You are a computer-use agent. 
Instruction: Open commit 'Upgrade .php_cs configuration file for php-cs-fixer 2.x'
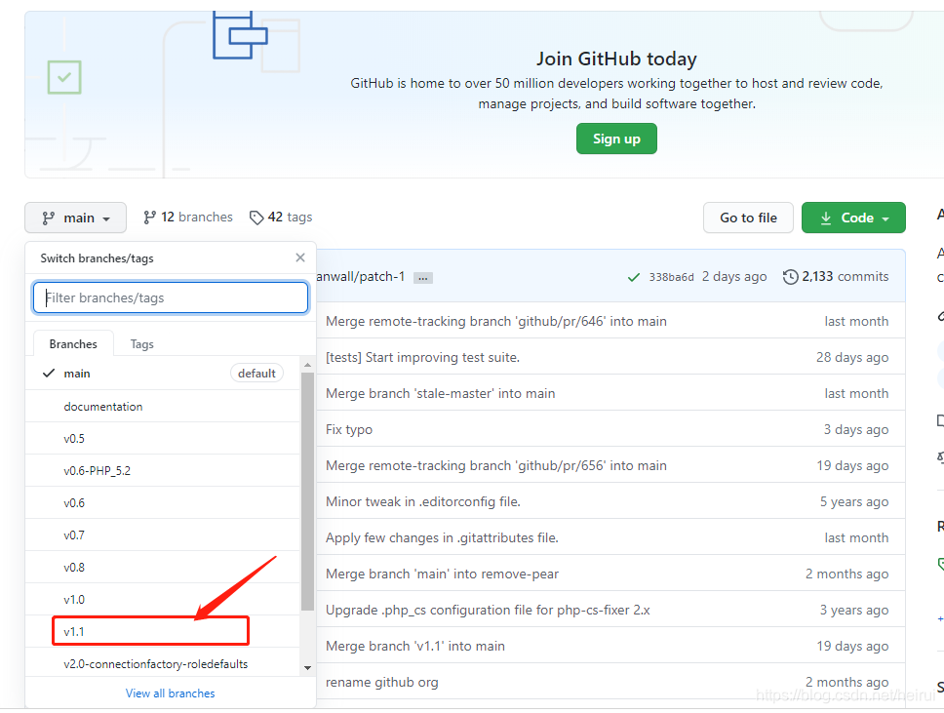pos(488,610)
